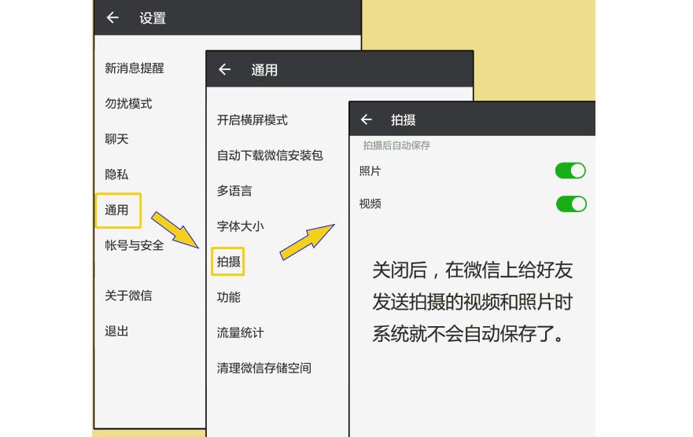
Task: Open 功能 settings
Action: (228, 297)
